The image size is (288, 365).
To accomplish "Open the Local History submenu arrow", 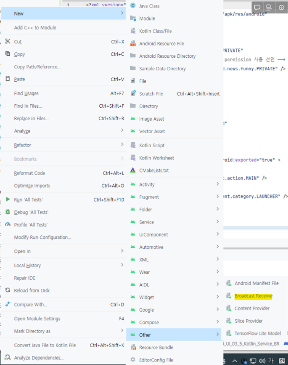I will click(122, 265).
